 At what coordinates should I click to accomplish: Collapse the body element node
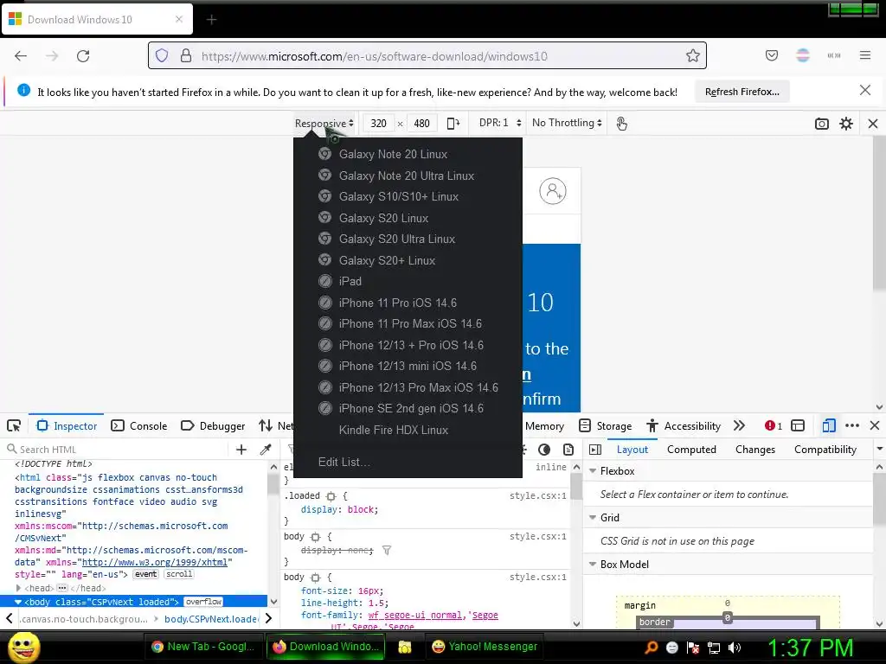tap(18, 602)
